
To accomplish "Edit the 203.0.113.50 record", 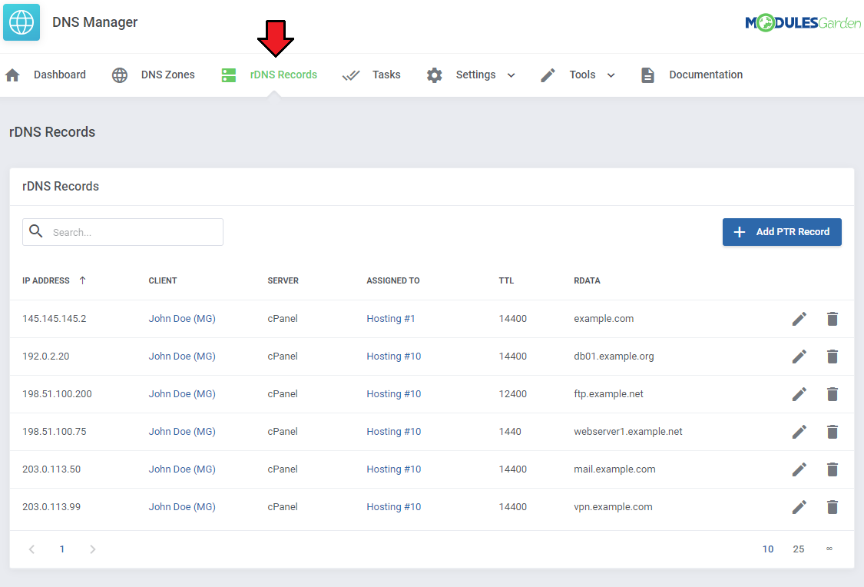I will click(799, 469).
